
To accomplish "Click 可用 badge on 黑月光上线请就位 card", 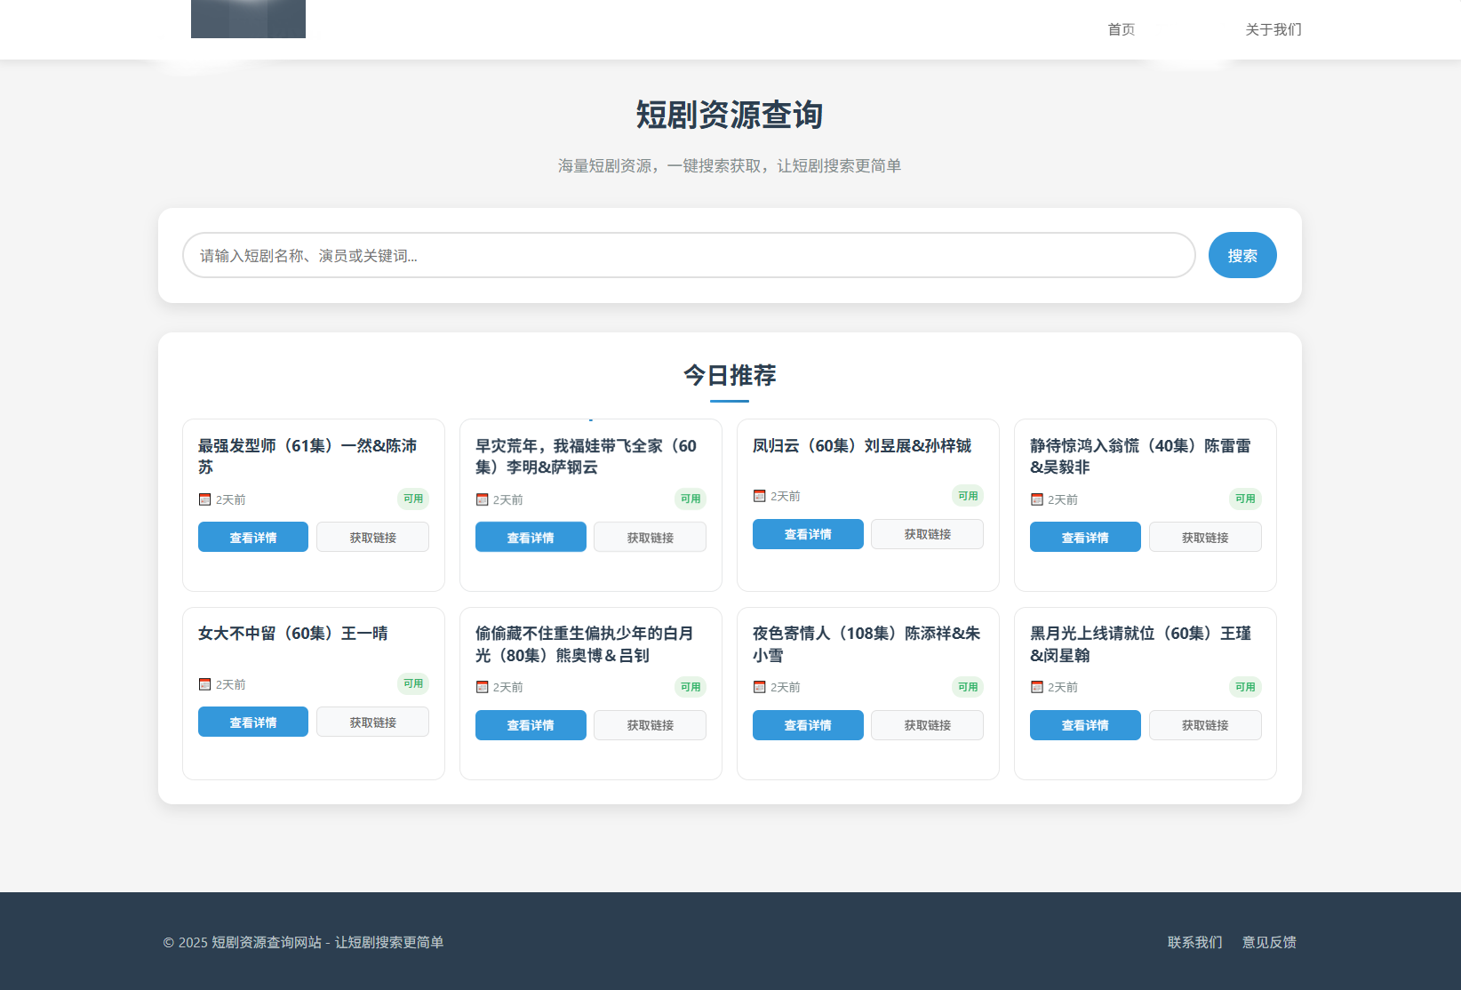I will 1244,687.
